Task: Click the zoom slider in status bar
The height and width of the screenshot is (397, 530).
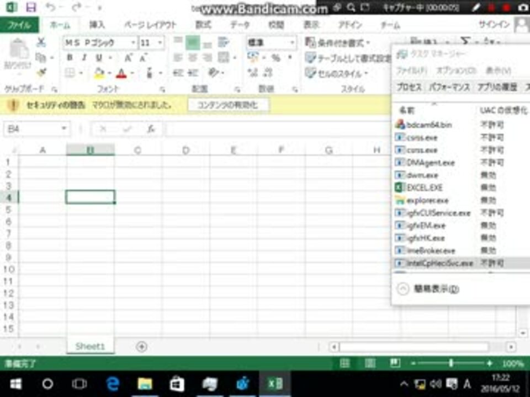Action: click(451, 363)
